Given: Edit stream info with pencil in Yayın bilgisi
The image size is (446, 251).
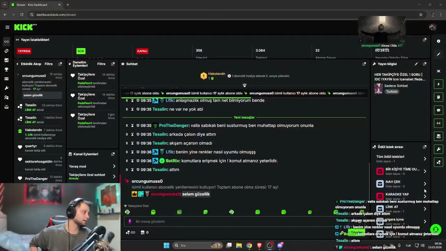Looking at the screenshot, I should (416, 64).
